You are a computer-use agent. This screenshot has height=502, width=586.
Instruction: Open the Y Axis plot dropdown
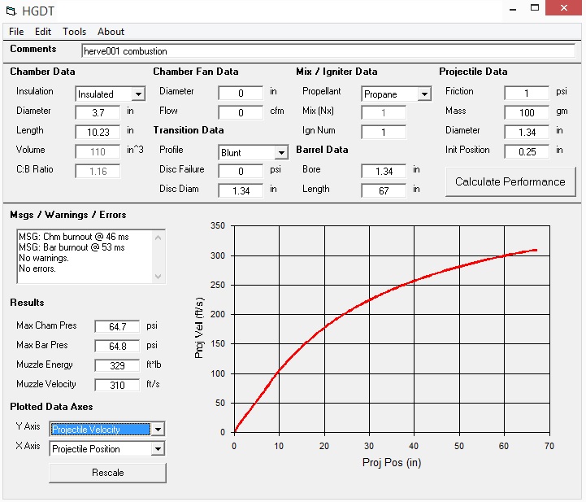157,430
